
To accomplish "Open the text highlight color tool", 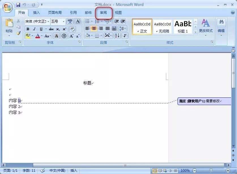I will [28, 36].
